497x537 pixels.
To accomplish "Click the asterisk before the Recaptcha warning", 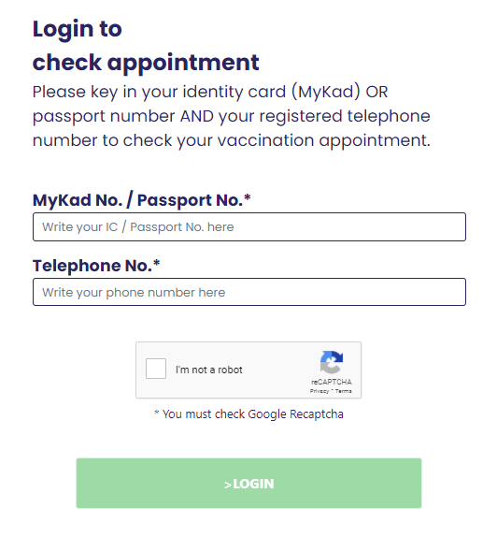I will click(x=157, y=412).
